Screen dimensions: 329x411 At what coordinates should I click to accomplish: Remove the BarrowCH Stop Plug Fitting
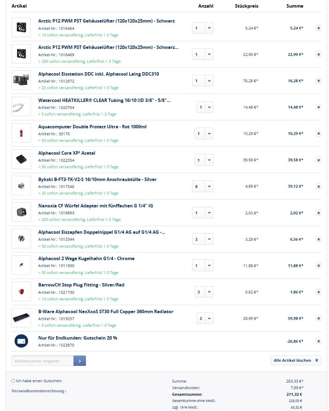318,292
